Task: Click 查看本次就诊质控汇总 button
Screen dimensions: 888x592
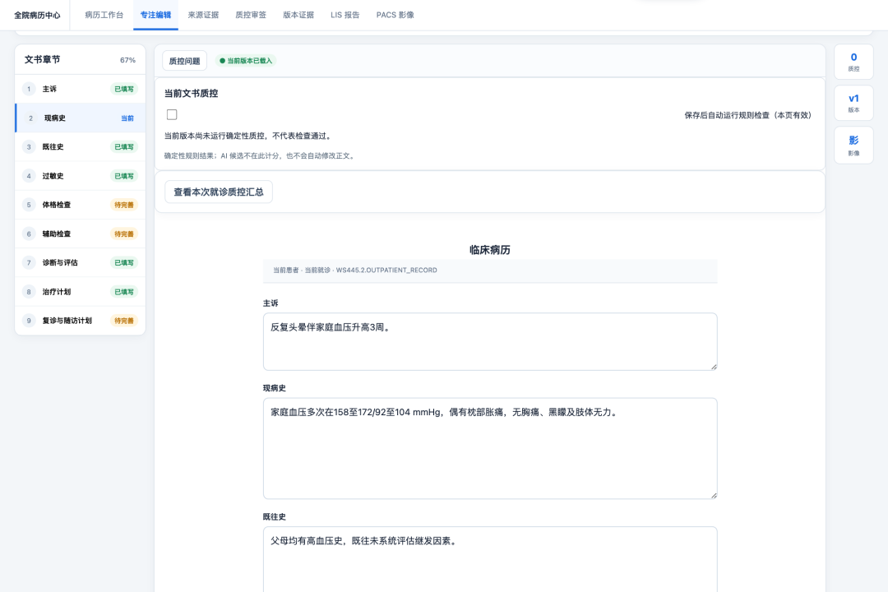Action: pos(219,192)
